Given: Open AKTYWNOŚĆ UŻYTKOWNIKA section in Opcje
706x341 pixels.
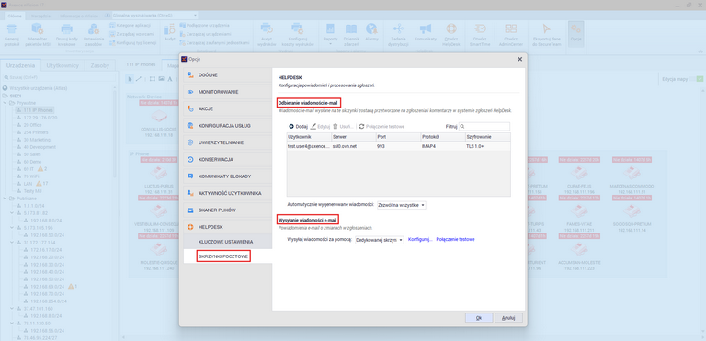Looking at the screenshot, I should (x=228, y=193).
